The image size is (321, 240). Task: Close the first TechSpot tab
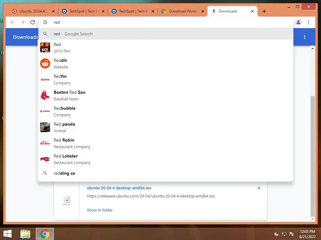(103, 11)
